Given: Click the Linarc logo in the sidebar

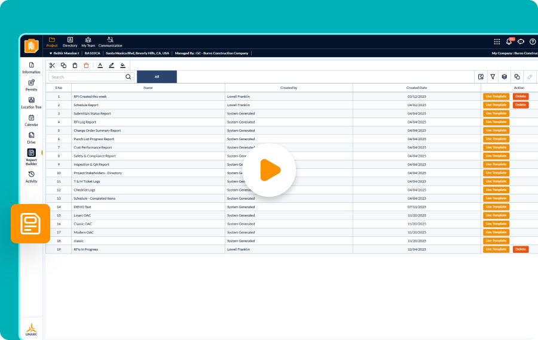Looking at the screenshot, I should (x=31, y=329).
